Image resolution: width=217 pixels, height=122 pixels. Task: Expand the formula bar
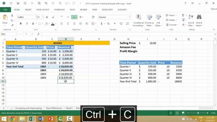pyautogui.click(x=215, y=34)
